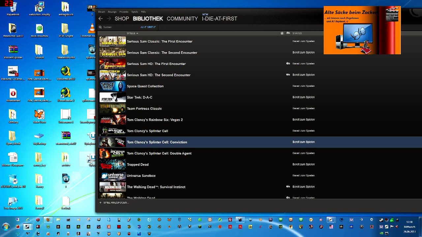Select the weboctan_scriptly installer icon

tap(39, 9)
